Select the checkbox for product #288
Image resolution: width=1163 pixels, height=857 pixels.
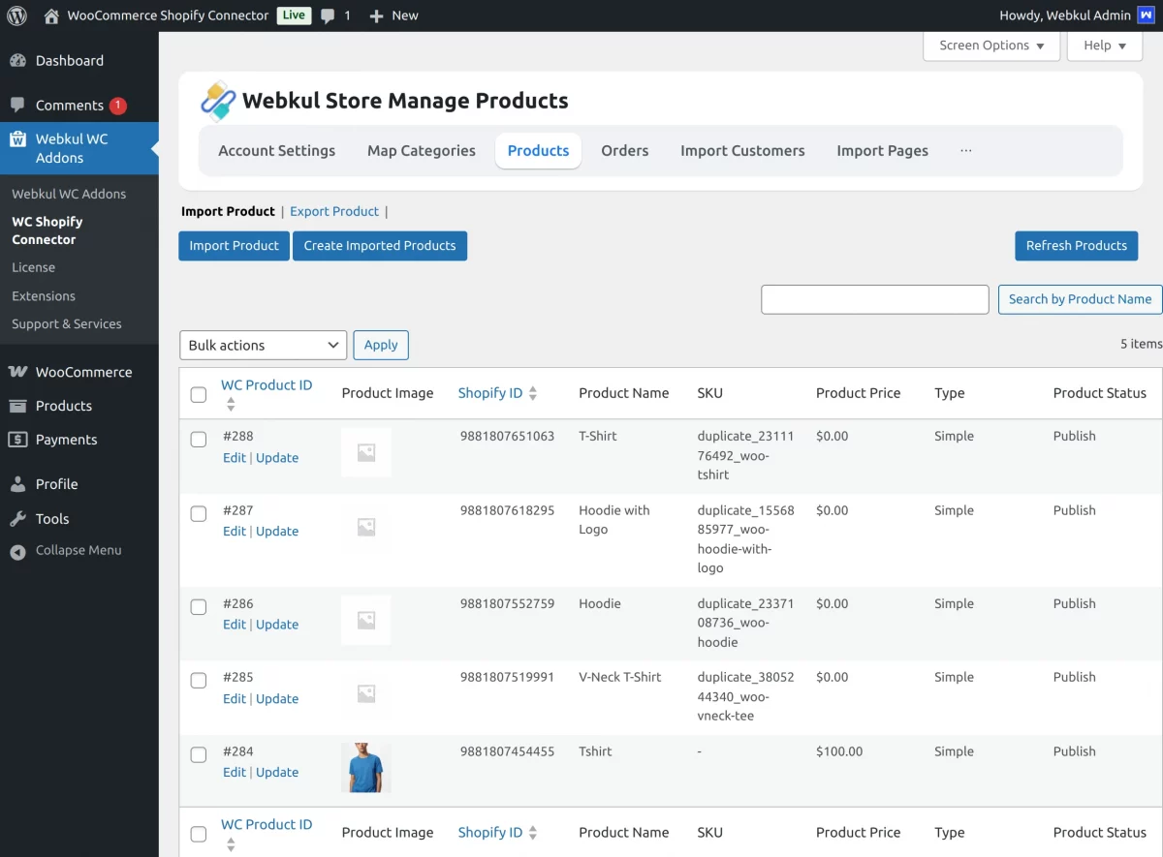point(199,439)
